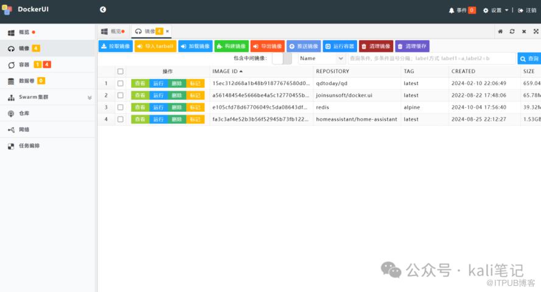Switch to the 概览 tab
Viewport: 541px width, 292px height.
113,32
